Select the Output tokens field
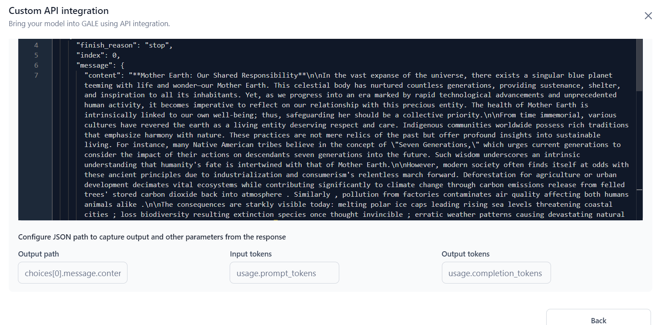658x325 pixels. [x=496, y=273]
